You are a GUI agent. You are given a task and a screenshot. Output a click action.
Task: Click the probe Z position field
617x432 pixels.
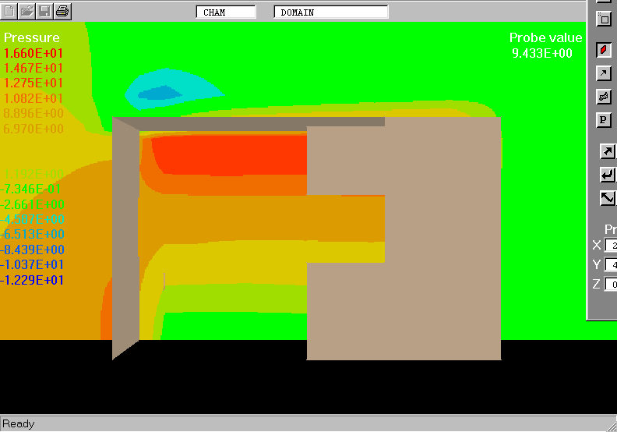[611, 285]
